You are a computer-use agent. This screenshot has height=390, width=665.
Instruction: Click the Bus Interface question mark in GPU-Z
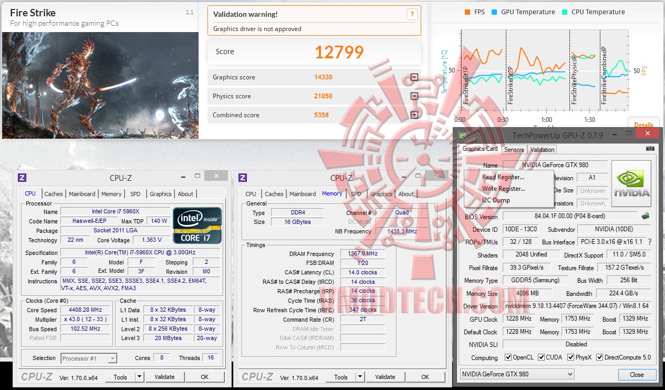(649, 242)
